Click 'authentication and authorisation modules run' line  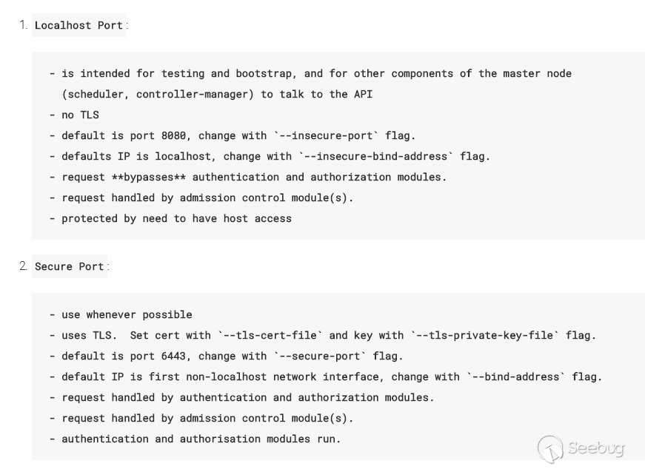pyautogui.click(x=200, y=439)
